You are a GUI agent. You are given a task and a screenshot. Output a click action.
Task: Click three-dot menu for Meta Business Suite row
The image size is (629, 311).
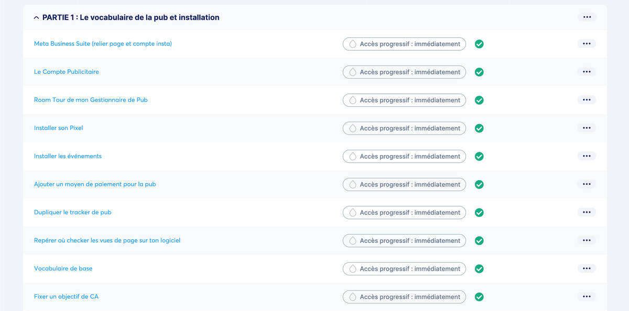click(587, 44)
